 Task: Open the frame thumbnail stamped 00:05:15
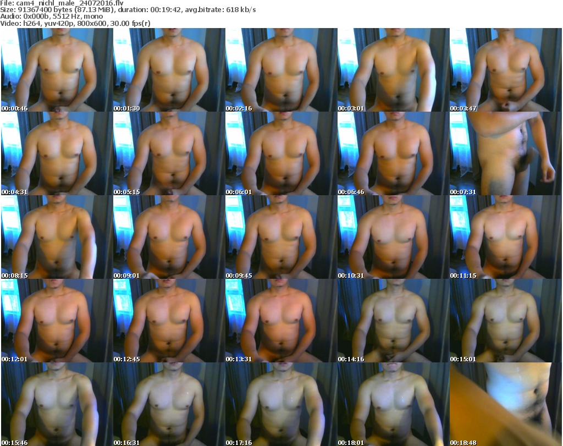pyautogui.click(x=169, y=153)
